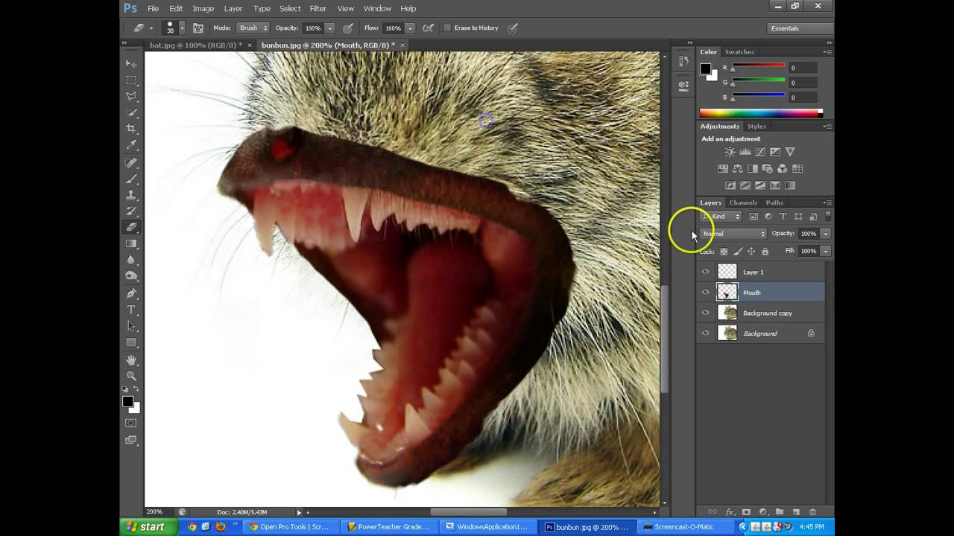The width and height of the screenshot is (954, 536).
Task: Select the Clone Stamp tool
Action: click(131, 195)
